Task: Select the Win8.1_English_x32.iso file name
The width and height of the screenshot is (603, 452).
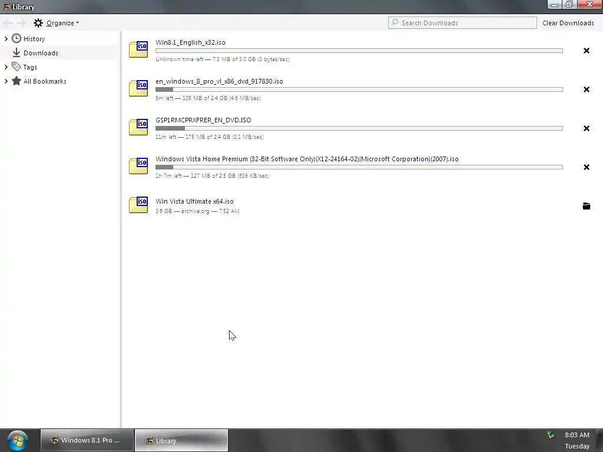Action: click(x=190, y=42)
